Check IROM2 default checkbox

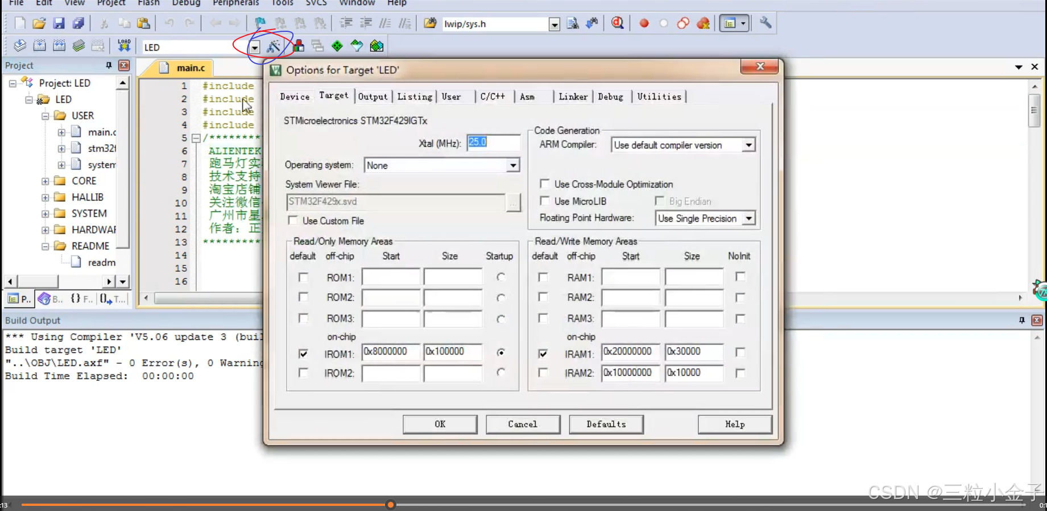(x=303, y=373)
